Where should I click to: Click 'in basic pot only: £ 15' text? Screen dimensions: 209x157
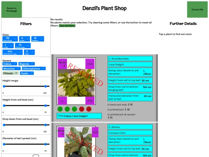(x=120, y=105)
